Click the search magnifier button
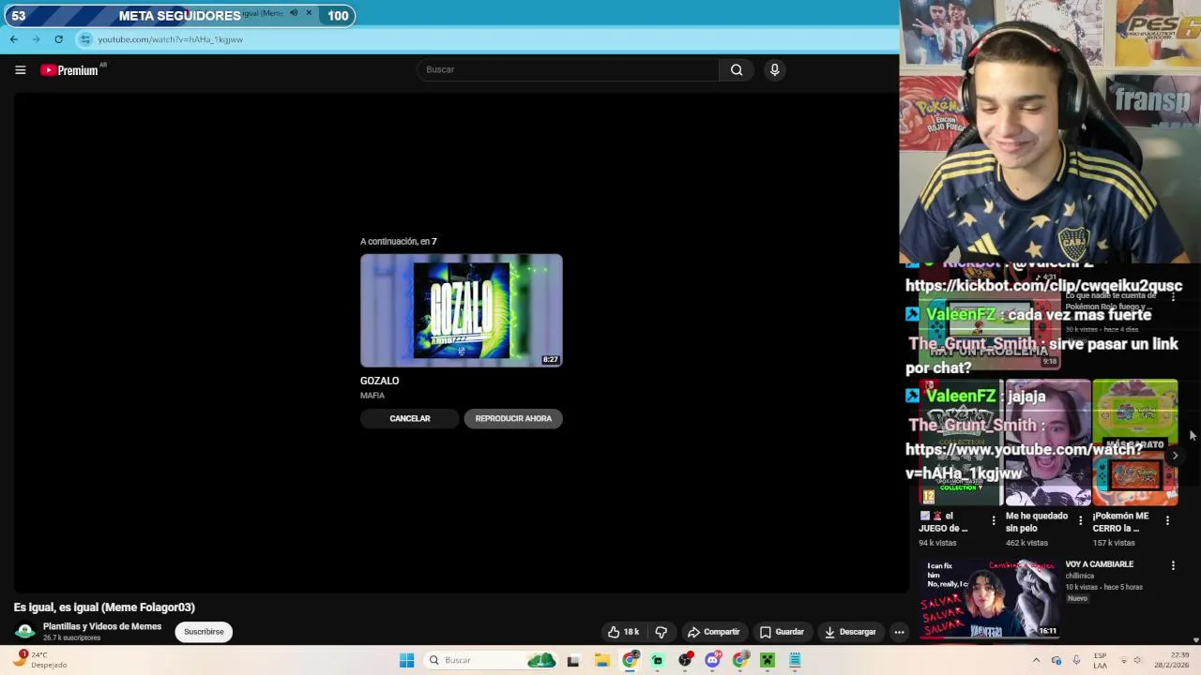The height and width of the screenshot is (675, 1201). [x=737, y=69]
